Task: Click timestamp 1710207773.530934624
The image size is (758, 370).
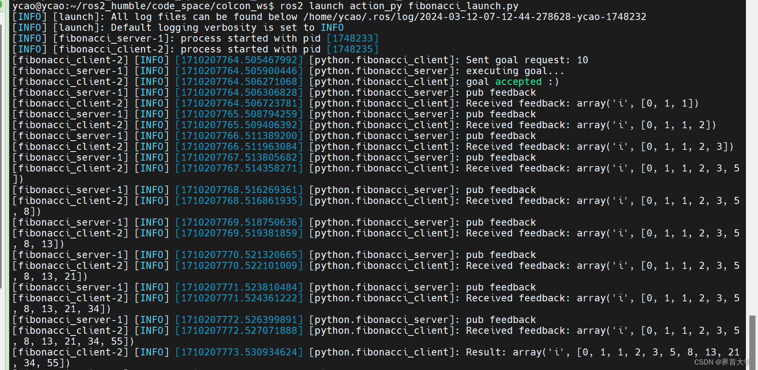Action: click(x=239, y=352)
